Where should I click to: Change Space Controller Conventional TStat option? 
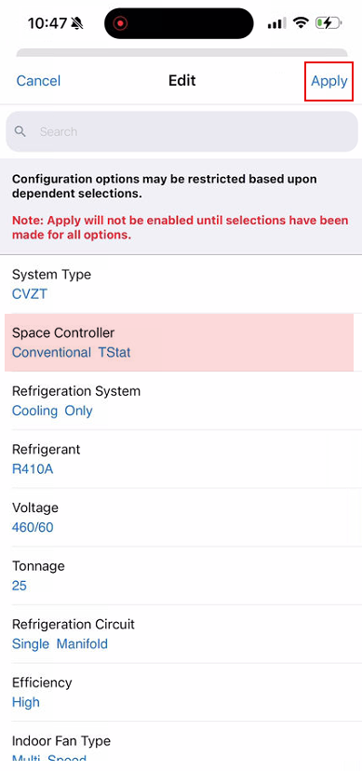click(x=180, y=343)
